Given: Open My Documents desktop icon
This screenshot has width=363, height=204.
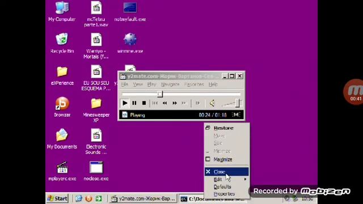Looking at the screenshot, I should (x=62, y=139).
